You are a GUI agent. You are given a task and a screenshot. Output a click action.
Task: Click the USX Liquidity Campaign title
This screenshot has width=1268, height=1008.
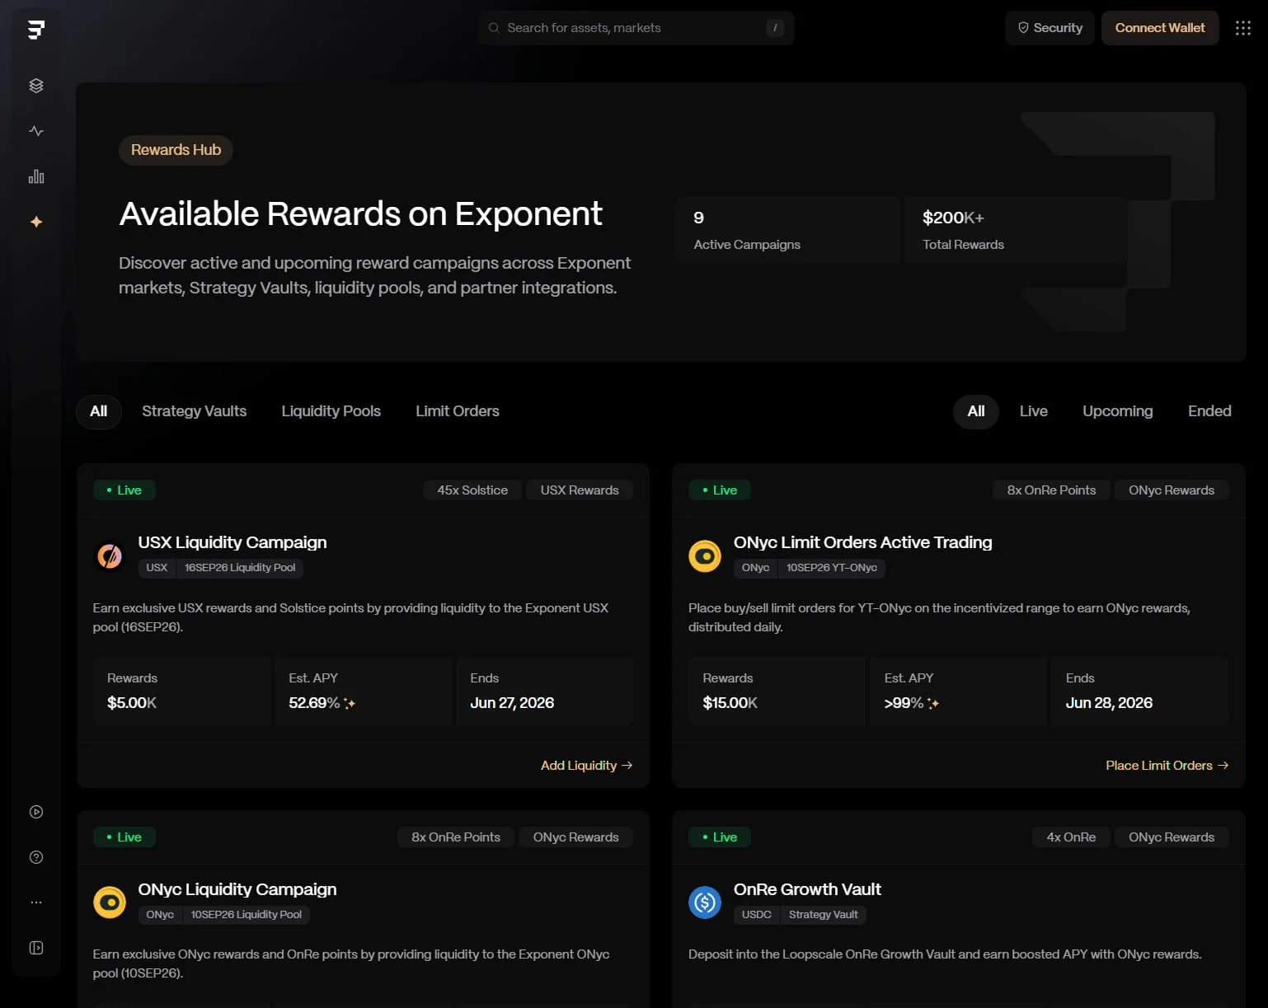pos(232,542)
